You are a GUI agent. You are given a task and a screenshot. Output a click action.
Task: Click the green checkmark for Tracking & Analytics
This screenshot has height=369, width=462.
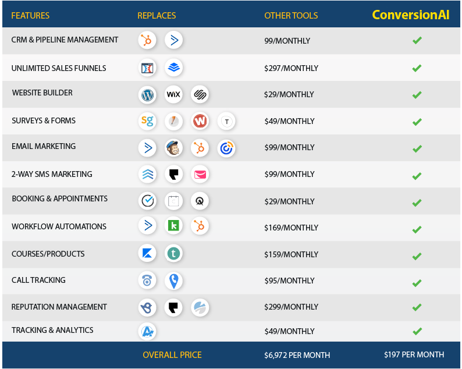417,331
